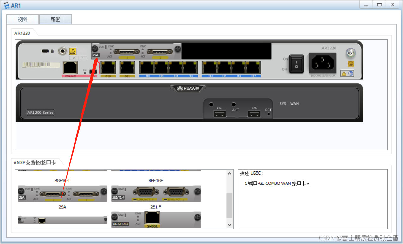403x244 pixels.
Task: Select the 2E1/T1-F card image in the list
Action: point(156,194)
